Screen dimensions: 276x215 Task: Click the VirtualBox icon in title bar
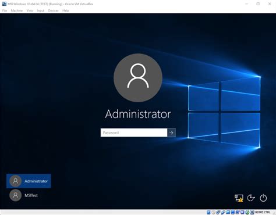[4, 3]
